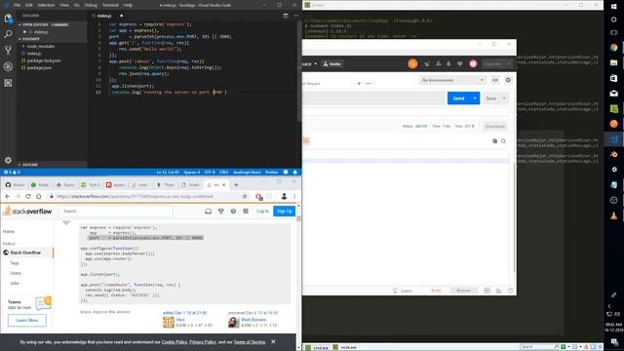This screenshot has height=351, width=624.
Task: Click Sign Up on Stack Overflow
Action: point(284,211)
